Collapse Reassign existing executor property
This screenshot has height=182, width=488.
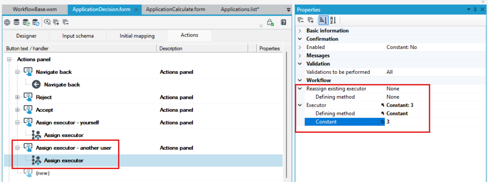(300, 89)
